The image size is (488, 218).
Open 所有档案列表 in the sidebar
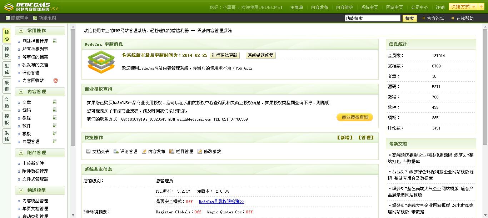[35, 49]
